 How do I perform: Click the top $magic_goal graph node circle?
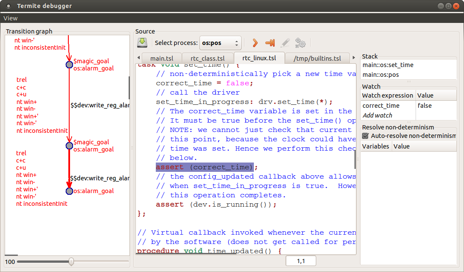[69, 64]
